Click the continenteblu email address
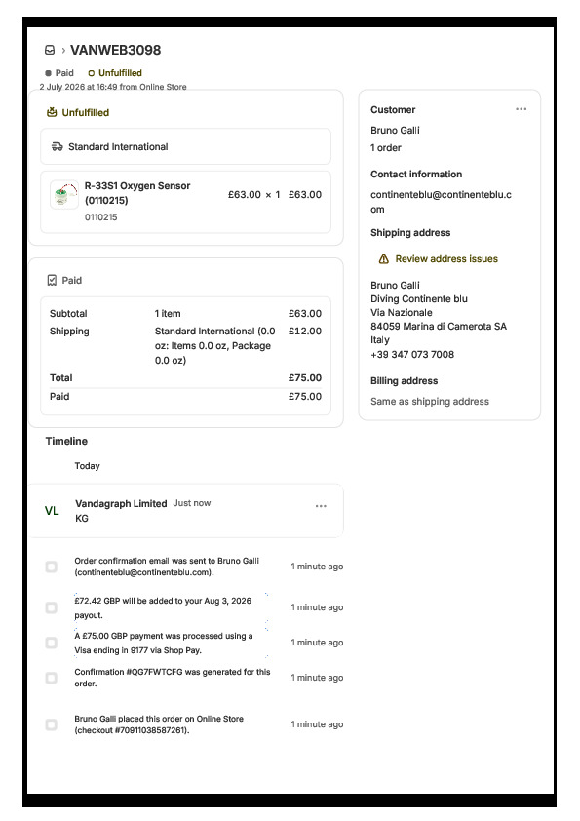 point(441,202)
